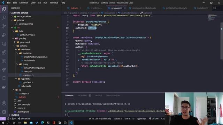Open Windows taskbar search
The height and width of the screenshot is (125, 223).
pos(8,123)
